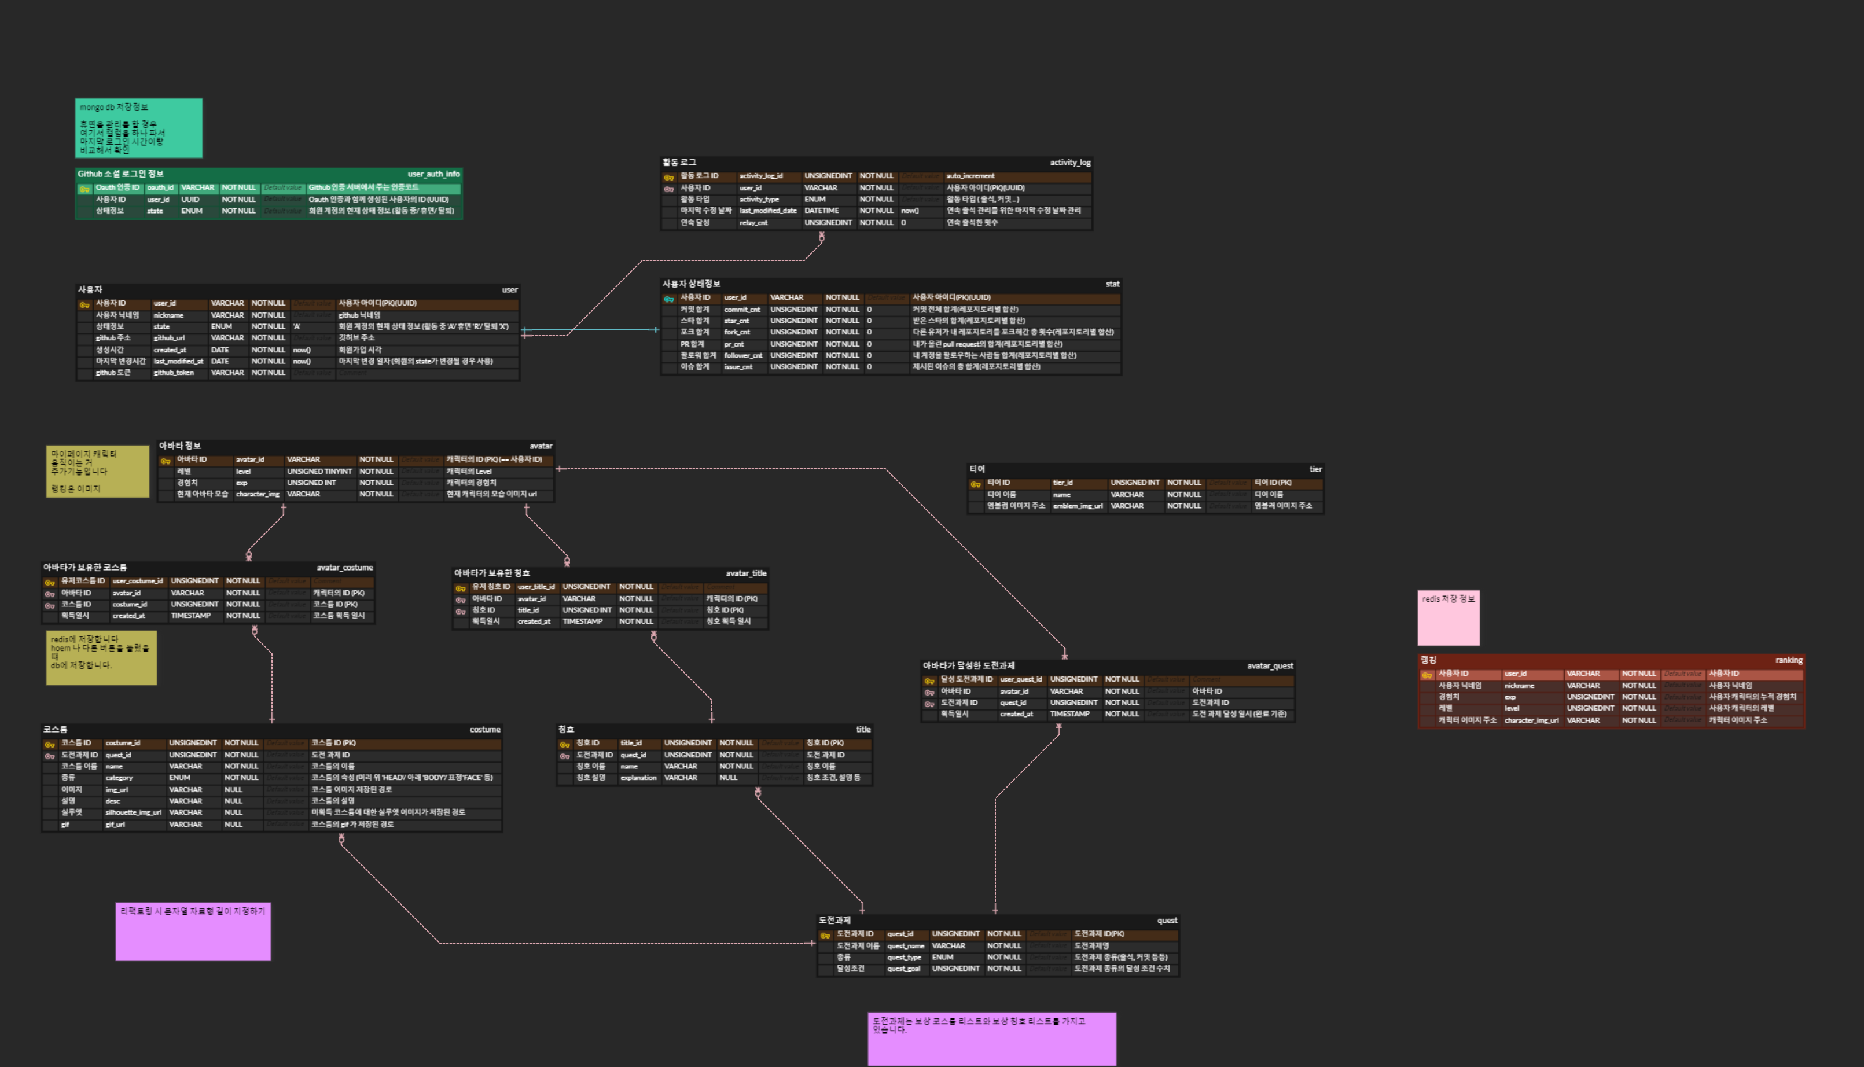
Task: Click the yellow key icon beside oauth_id
Action: tap(84, 189)
